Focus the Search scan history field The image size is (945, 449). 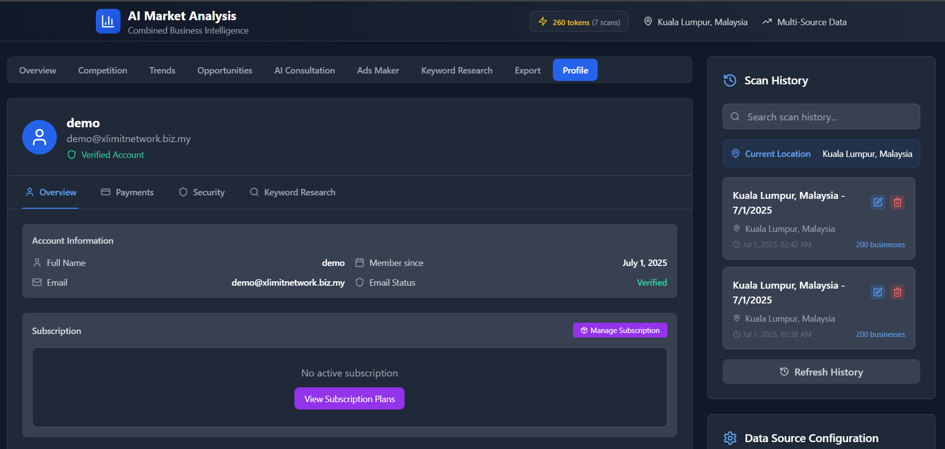(x=821, y=116)
